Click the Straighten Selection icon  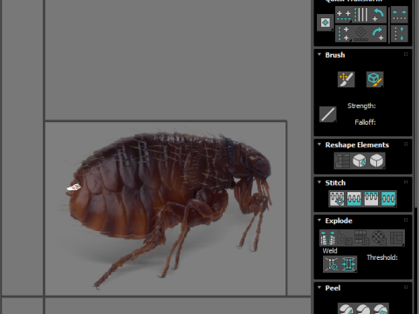point(342,160)
